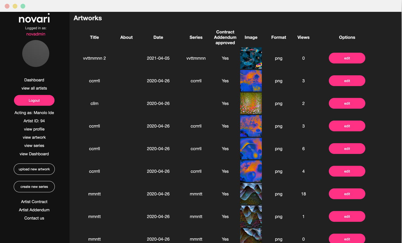The image size is (402, 243).
Task: Edit the mmntt artwork with 18 views
Action: coord(346,194)
